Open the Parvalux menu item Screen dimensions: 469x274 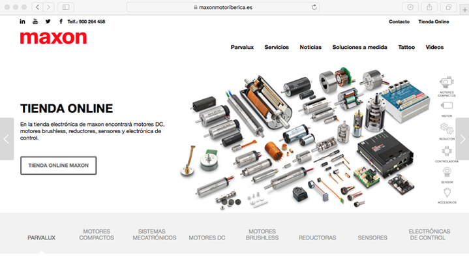point(242,47)
